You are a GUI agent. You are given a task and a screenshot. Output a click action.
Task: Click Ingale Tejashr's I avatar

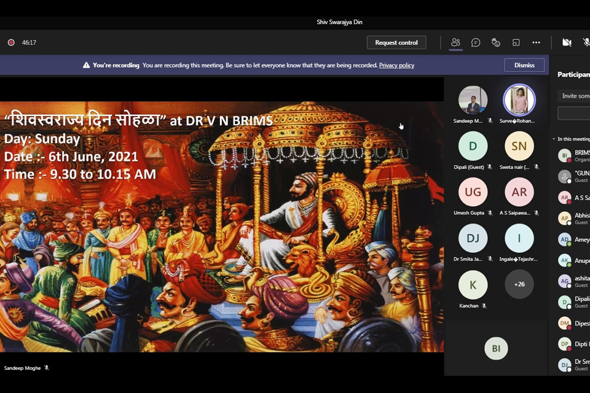click(x=519, y=238)
